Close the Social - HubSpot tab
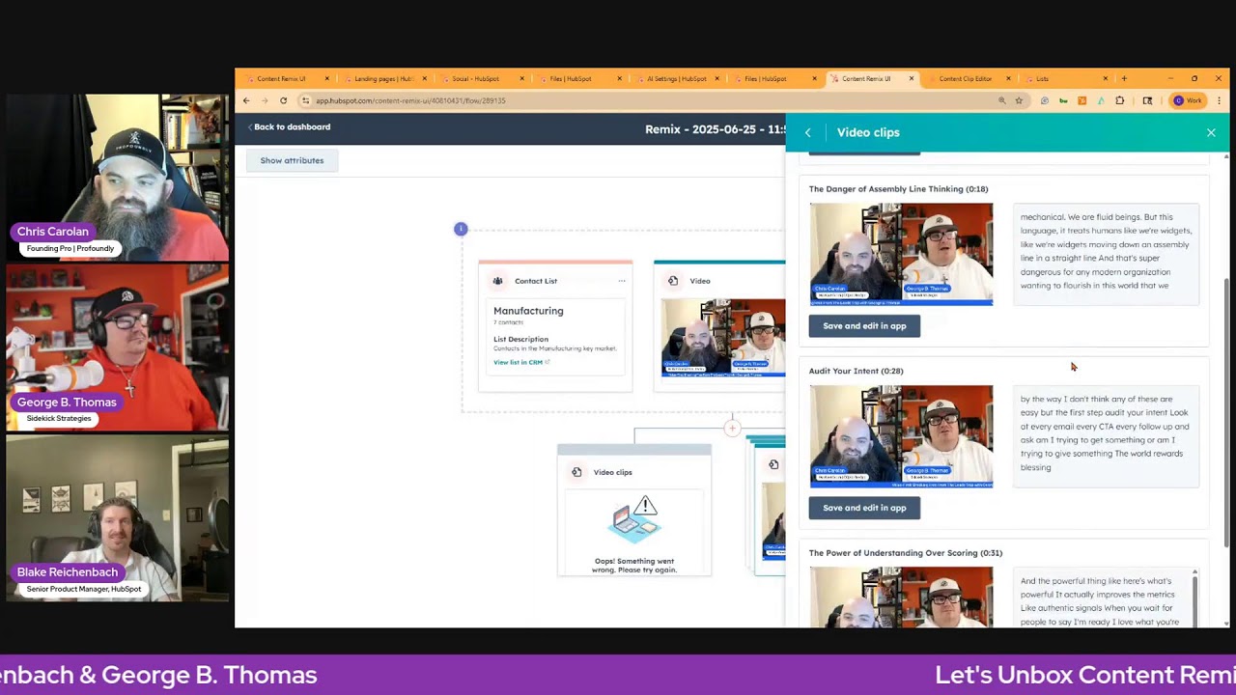 [522, 78]
